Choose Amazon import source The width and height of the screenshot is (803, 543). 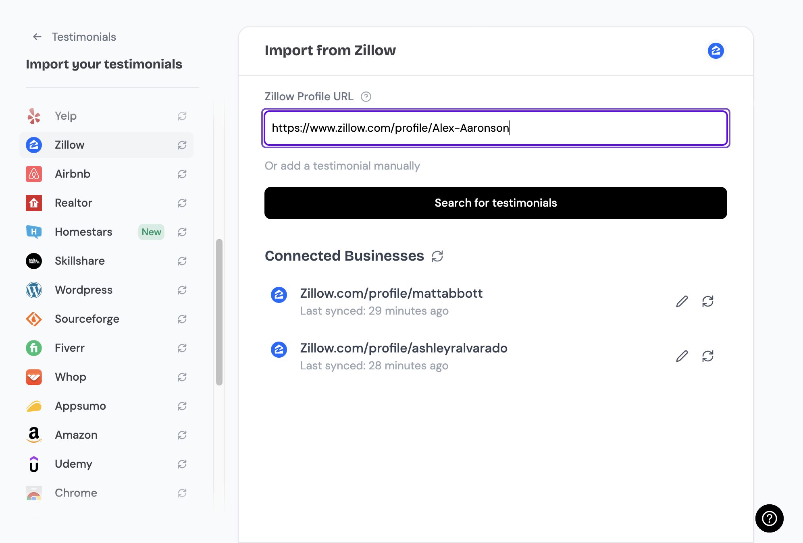point(106,435)
